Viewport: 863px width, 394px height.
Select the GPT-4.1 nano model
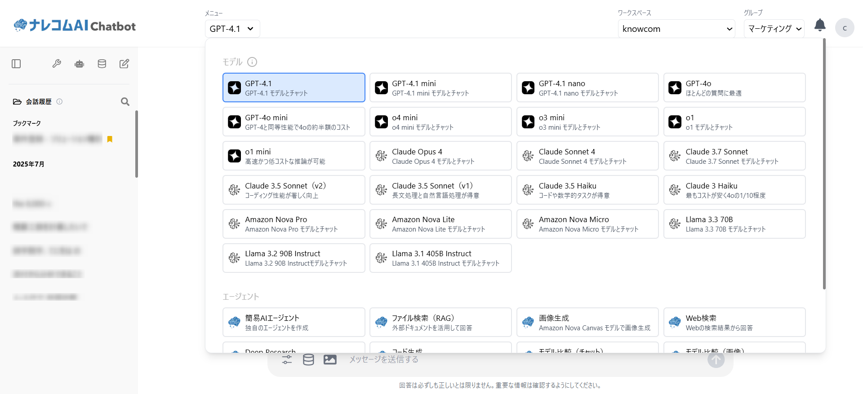[x=587, y=88]
